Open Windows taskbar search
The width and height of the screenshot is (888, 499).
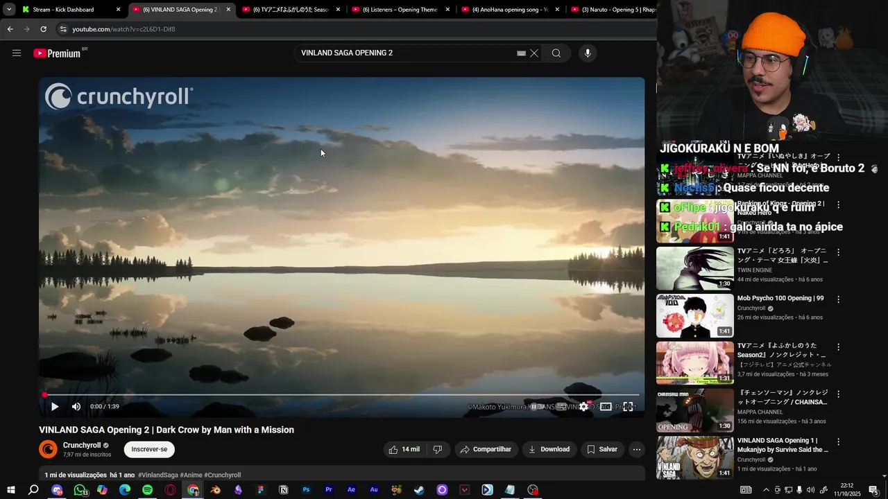pos(33,490)
